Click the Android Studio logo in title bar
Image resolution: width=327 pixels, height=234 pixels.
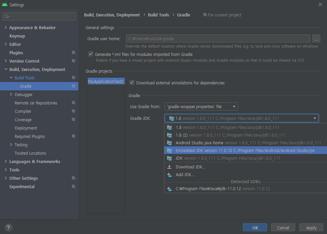[5, 5]
